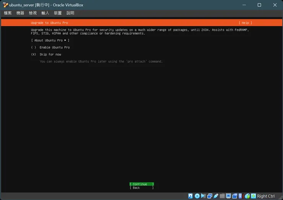Maximize the VirtualBox window
The image size is (283, 200).
click(x=259, y=5)
